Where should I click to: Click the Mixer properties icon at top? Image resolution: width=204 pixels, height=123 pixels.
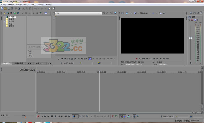tap(191, 13)
